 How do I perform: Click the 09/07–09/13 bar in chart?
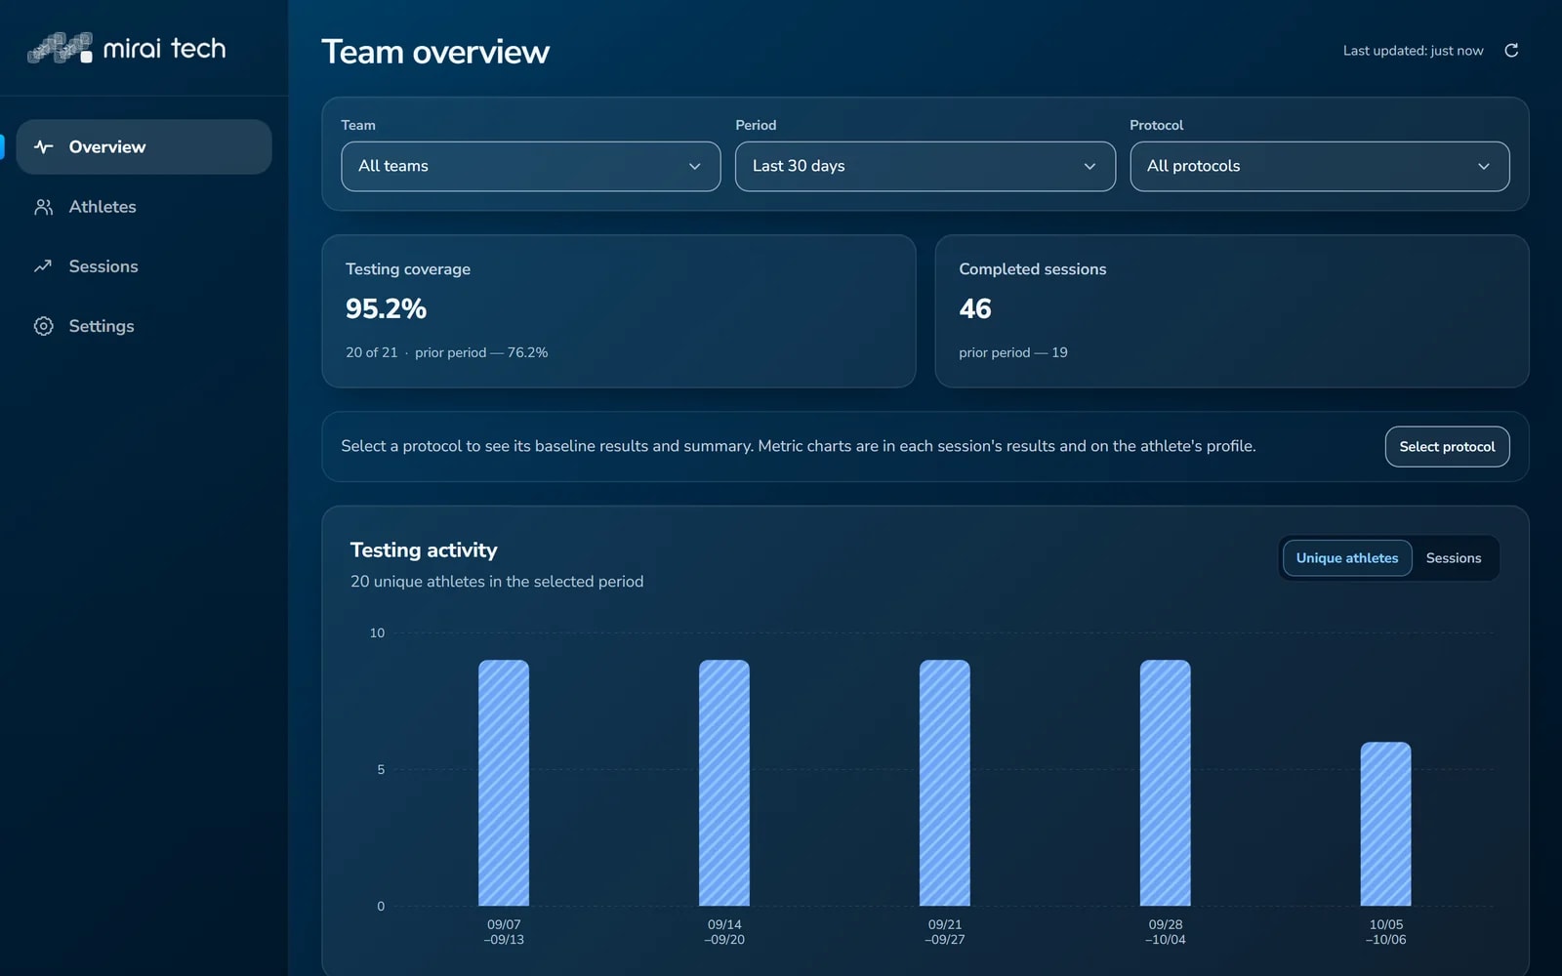click(x=504, y=783)
